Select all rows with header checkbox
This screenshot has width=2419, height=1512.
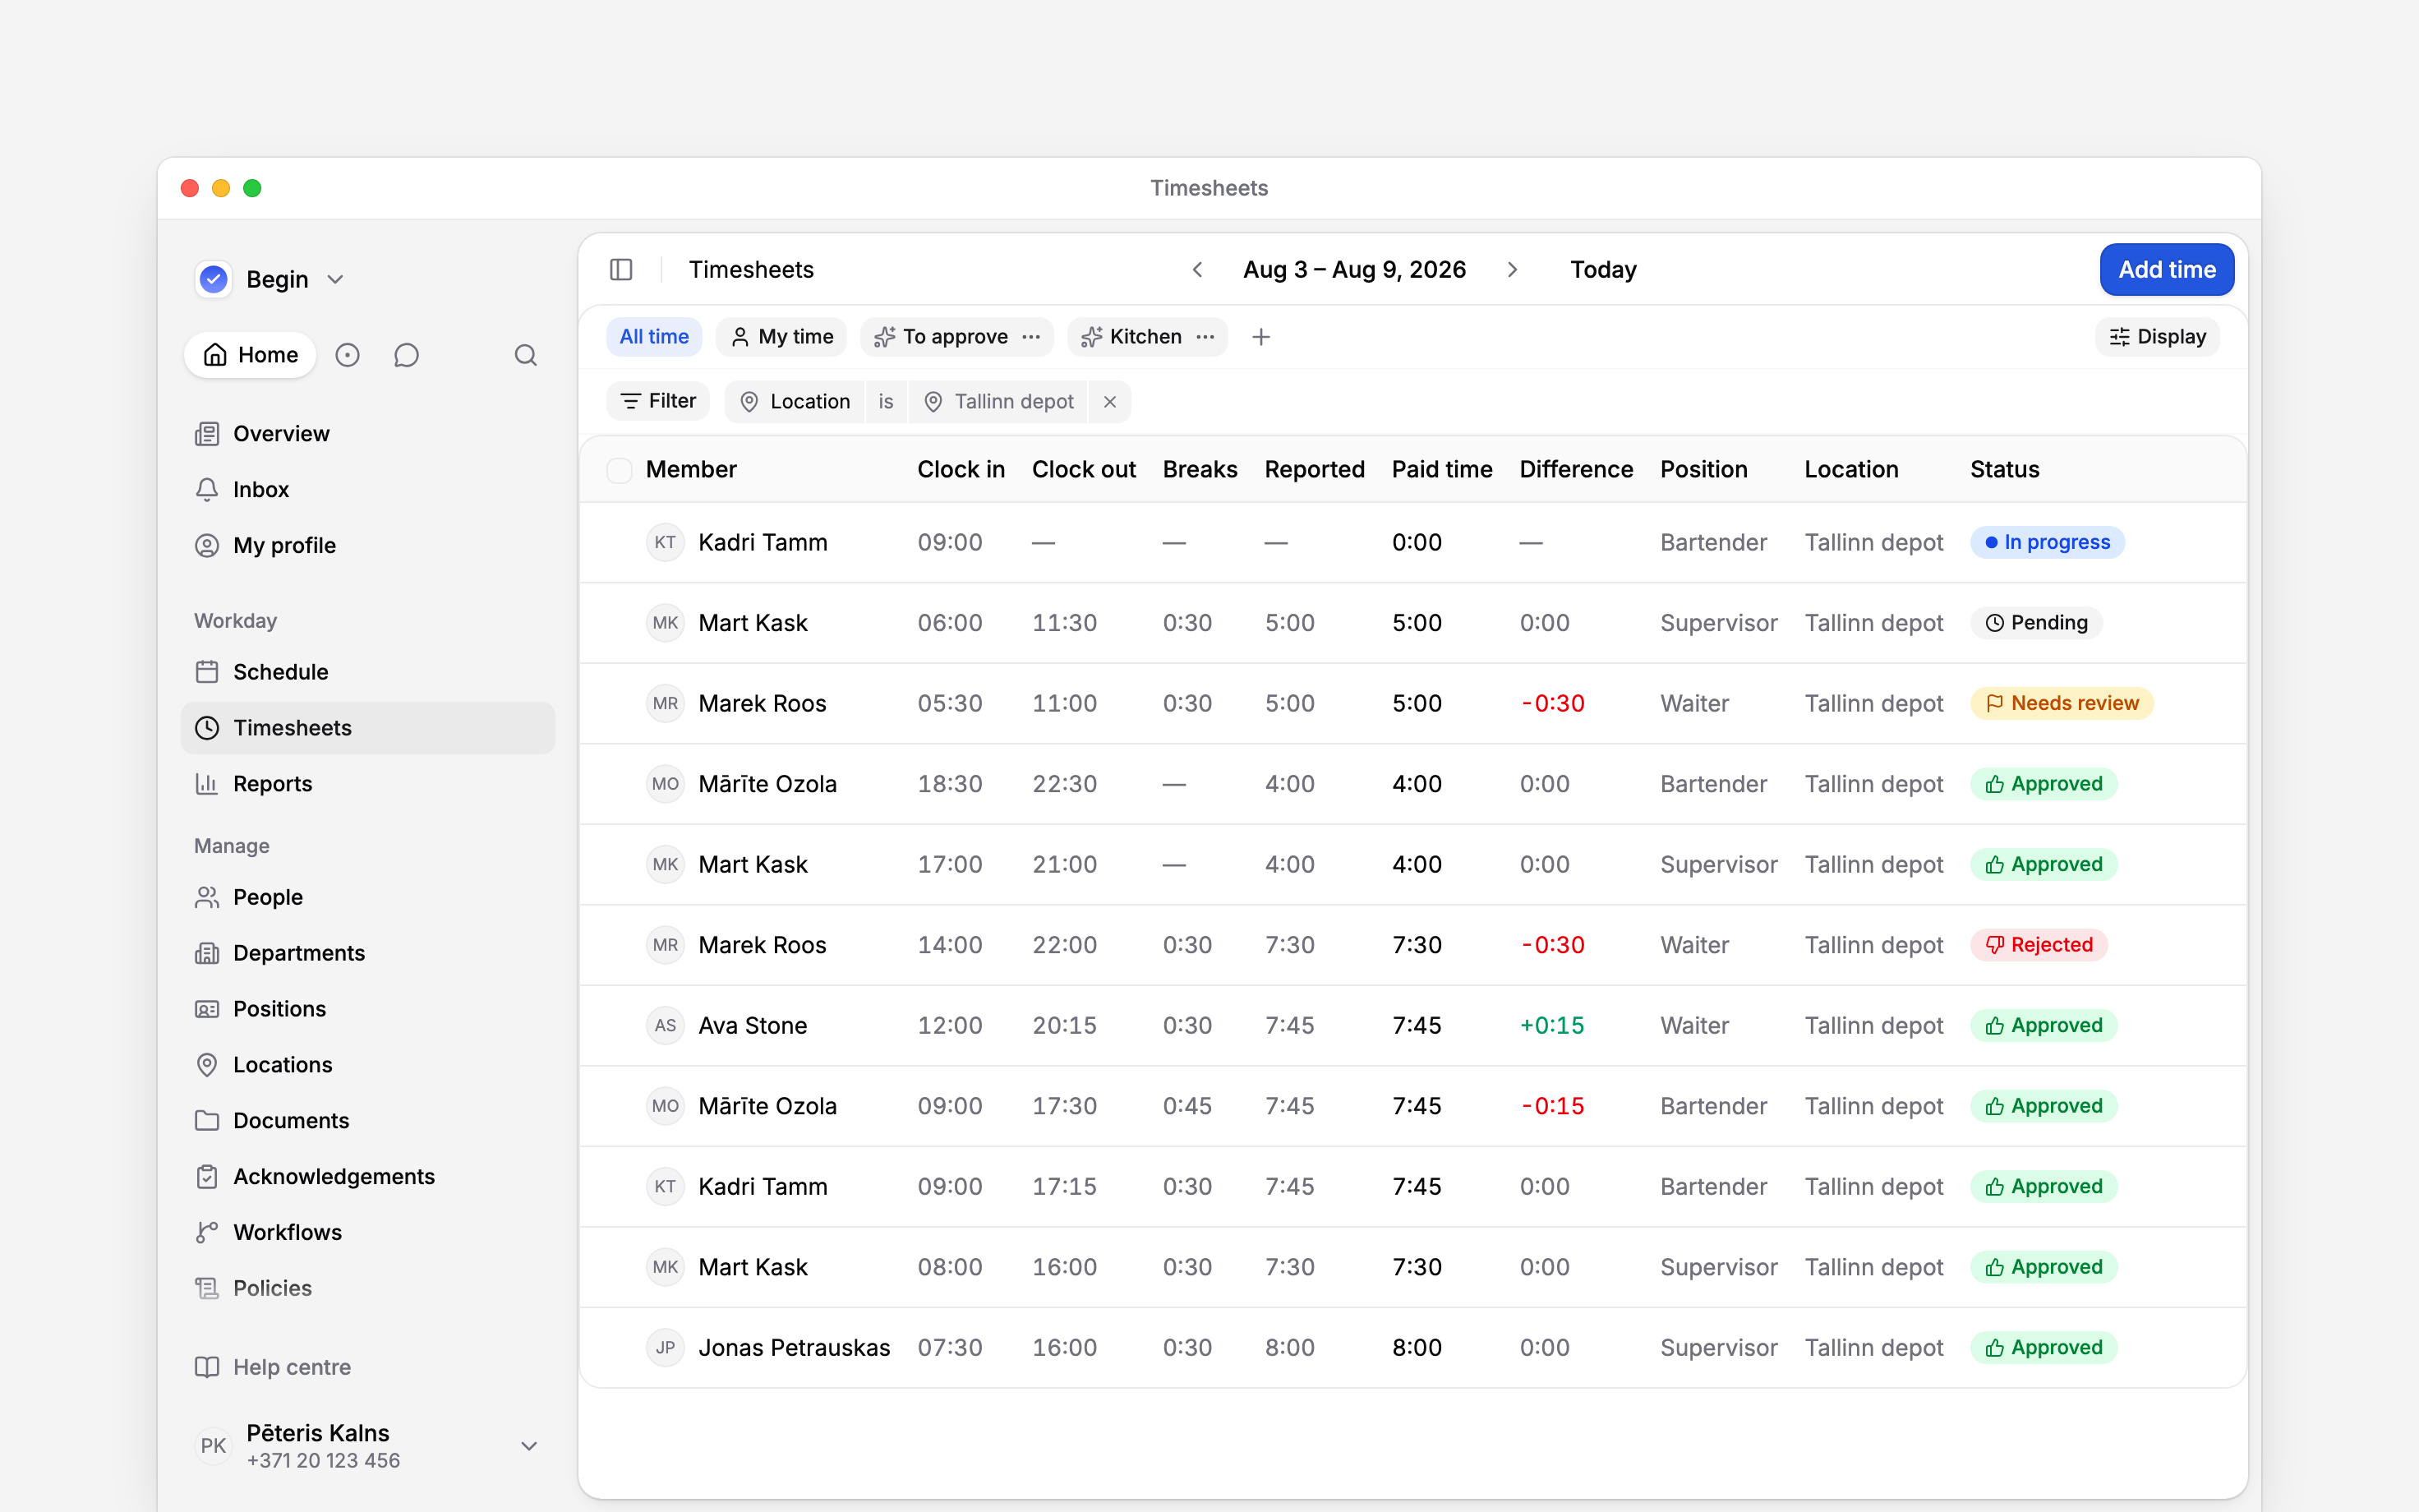(x=620, y=470)
